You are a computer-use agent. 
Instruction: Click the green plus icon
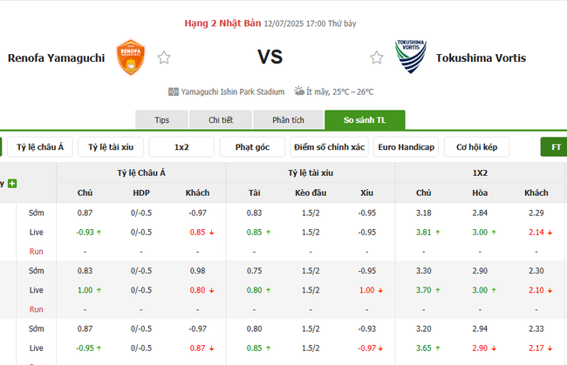(x=12, y=183)
